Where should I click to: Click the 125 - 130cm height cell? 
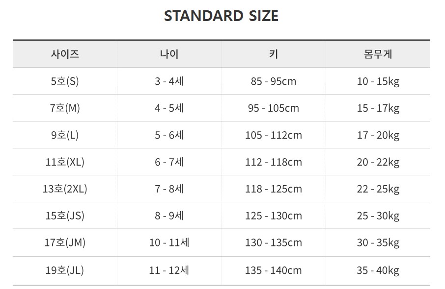pos(274,216)
